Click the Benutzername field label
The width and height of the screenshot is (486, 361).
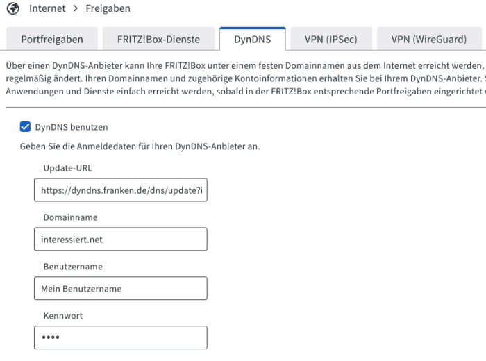73,267
